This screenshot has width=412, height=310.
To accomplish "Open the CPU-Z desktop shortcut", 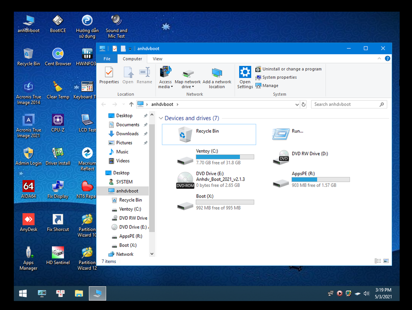I will click(x=58, y=123).
